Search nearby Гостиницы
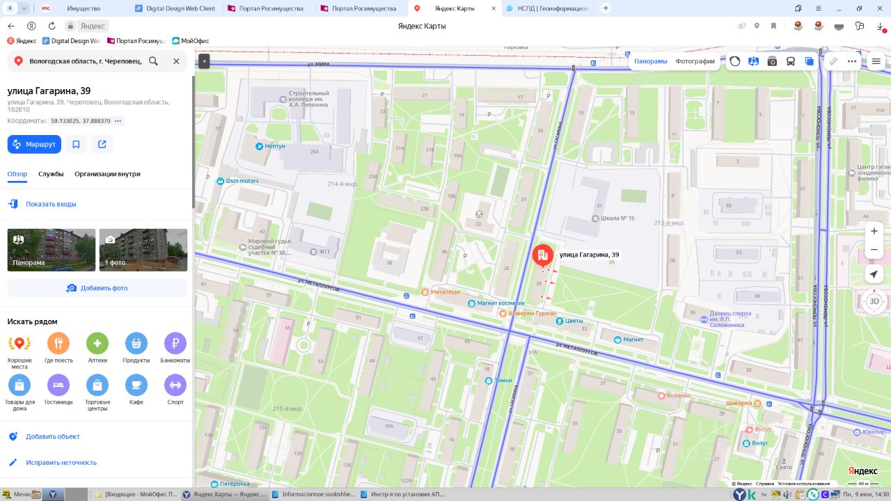 coord(58,390)
